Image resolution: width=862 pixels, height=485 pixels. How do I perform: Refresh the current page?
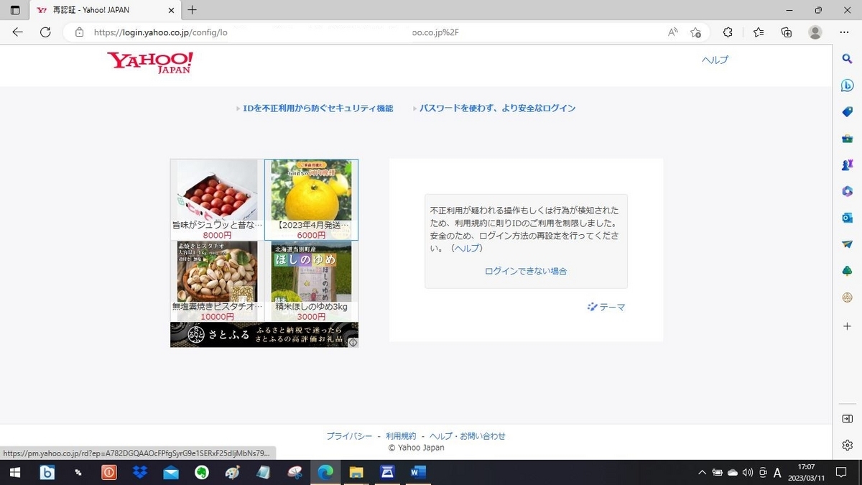click(x=45, y=32)
